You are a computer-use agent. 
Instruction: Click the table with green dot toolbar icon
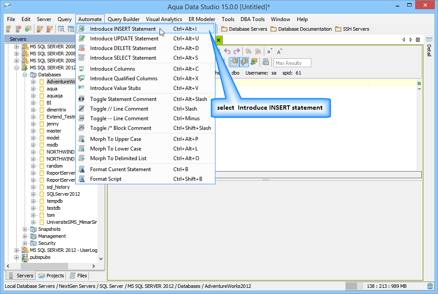[x=28, y=29]
